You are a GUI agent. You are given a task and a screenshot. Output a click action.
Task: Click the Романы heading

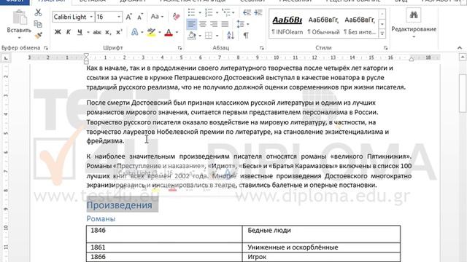[x=101, y=218]
